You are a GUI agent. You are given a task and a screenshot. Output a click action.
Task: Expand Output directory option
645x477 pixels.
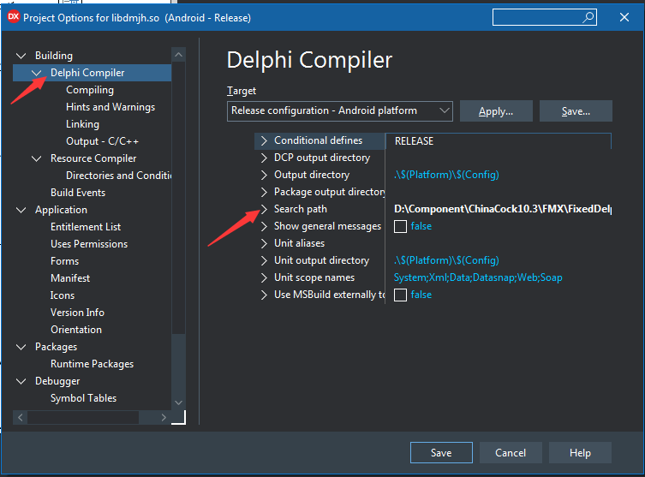click(x=264, y=176)
